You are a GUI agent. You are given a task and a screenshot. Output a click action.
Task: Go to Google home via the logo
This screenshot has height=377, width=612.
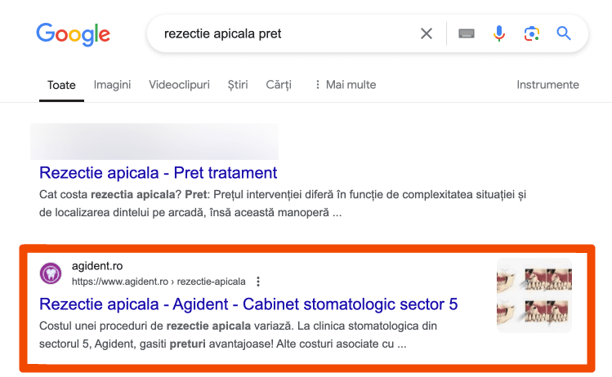point(73,34)
